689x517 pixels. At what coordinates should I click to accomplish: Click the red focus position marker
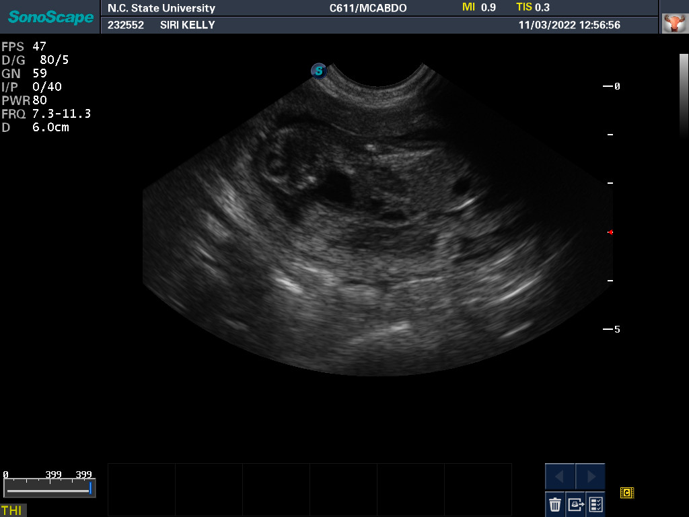coord(610,232)
